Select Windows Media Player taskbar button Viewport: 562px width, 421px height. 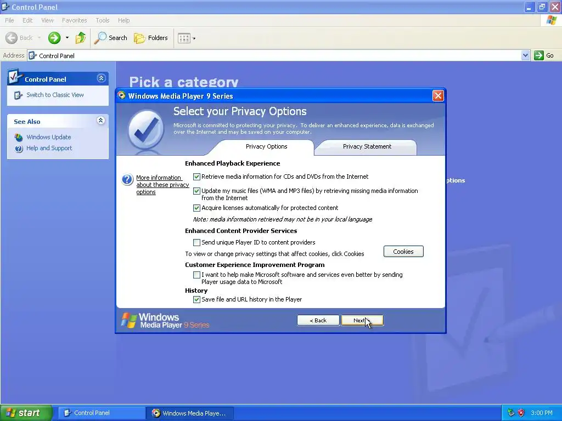[x=190, y=413]
